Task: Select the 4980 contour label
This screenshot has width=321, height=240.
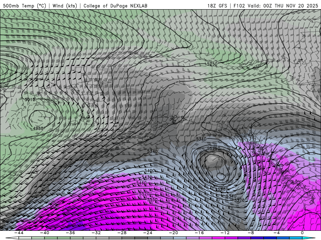Action: [38, 128]
